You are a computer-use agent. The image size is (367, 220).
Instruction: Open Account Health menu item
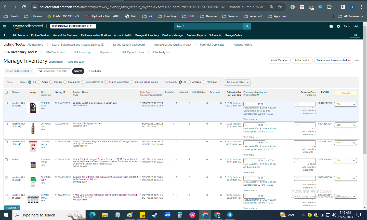coord(123,35)
